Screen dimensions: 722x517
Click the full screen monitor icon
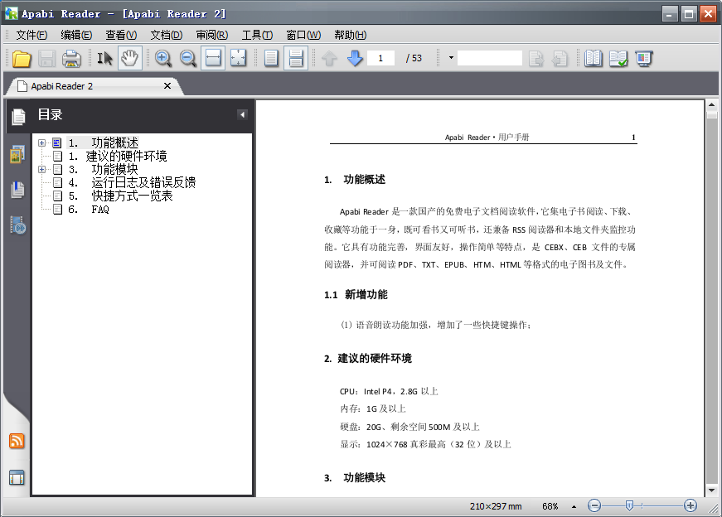click(643, 59)
